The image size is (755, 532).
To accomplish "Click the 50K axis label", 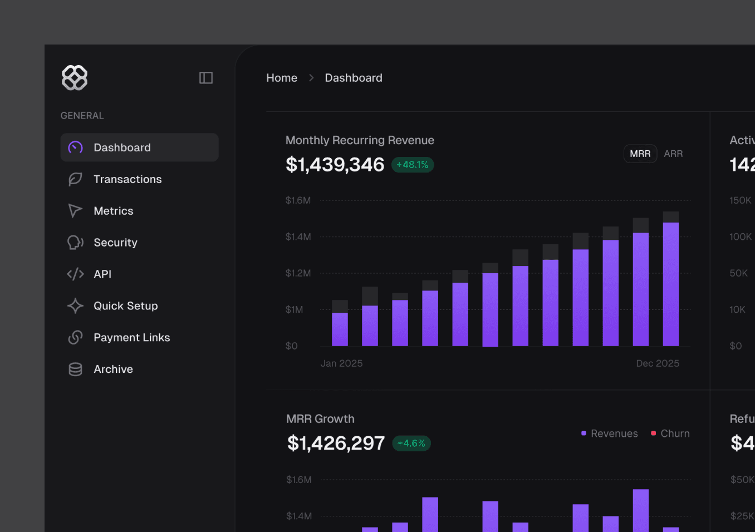I will point(738,273).
